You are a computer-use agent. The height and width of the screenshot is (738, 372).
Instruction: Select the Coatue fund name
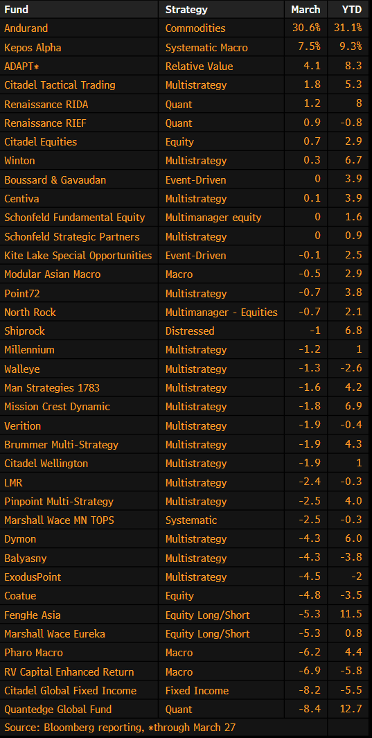(20, 597)
